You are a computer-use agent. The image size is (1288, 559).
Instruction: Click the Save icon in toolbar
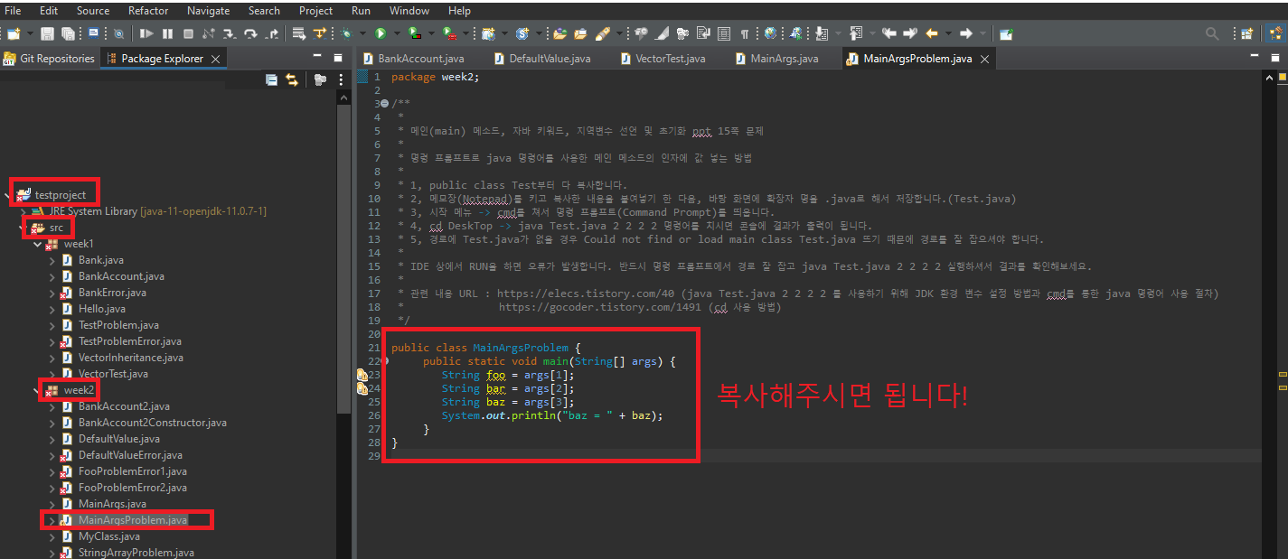[47, 33]
